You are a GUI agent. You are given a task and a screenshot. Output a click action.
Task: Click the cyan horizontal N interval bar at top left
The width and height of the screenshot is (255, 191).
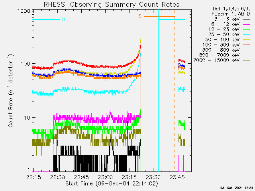coord(46,20)
